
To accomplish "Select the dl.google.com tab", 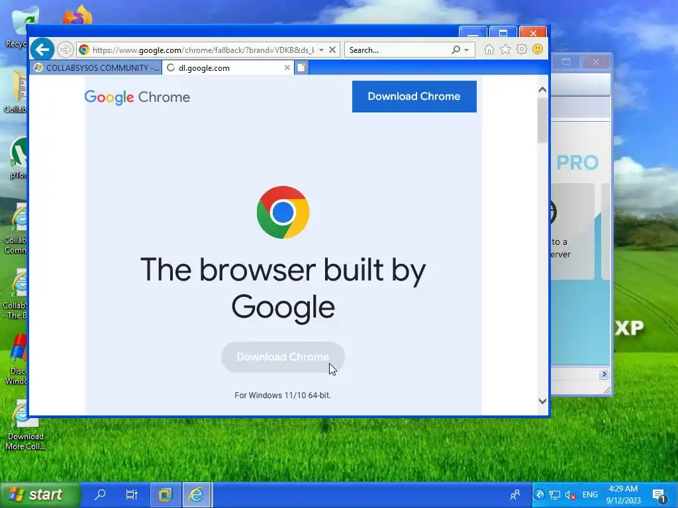I will (x=228, y=68).
